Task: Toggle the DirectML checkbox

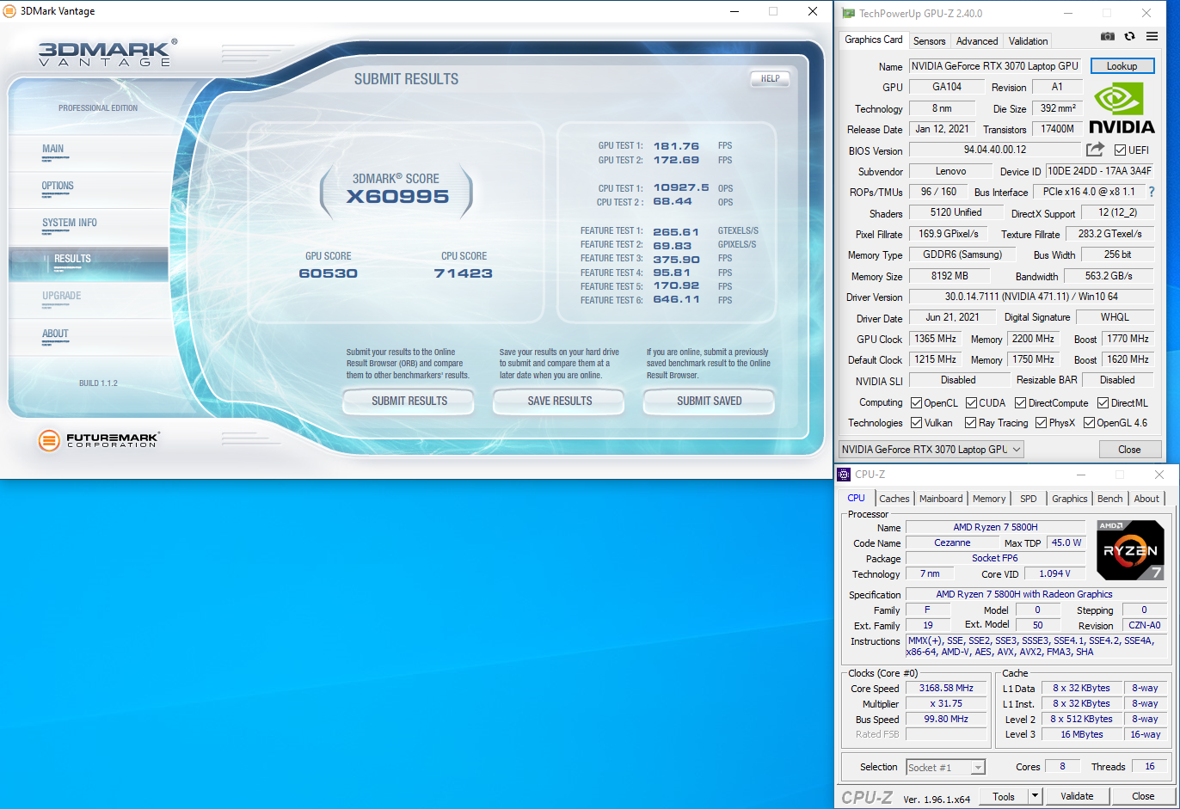Action: point(1102,403)
